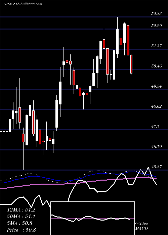Click the NYSE FTS bullkhan.com title text
This screenshot has height=235, width=168.
tap(23, 4)
